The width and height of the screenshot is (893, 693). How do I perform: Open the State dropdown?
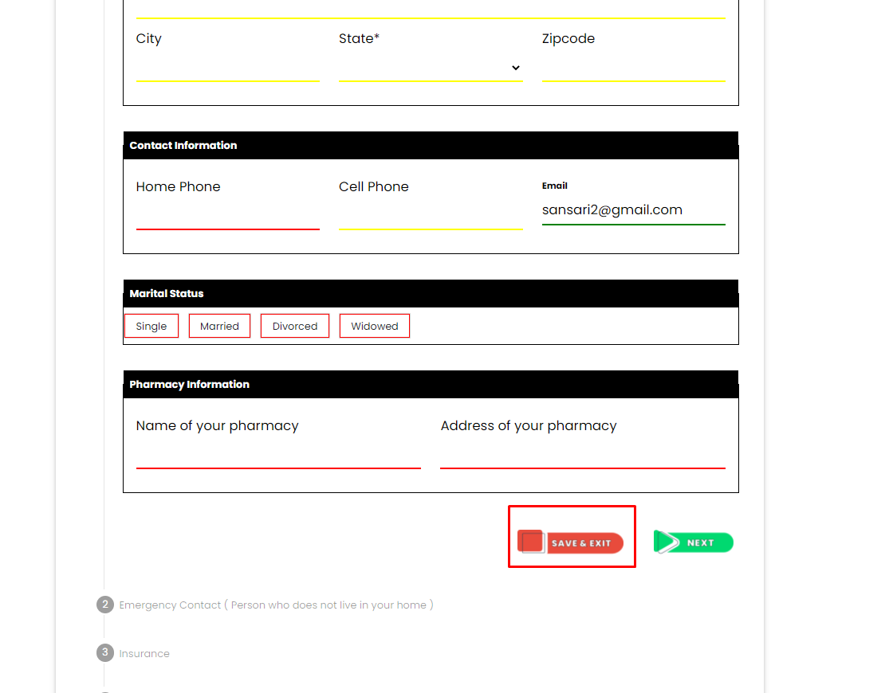point(431,69)
